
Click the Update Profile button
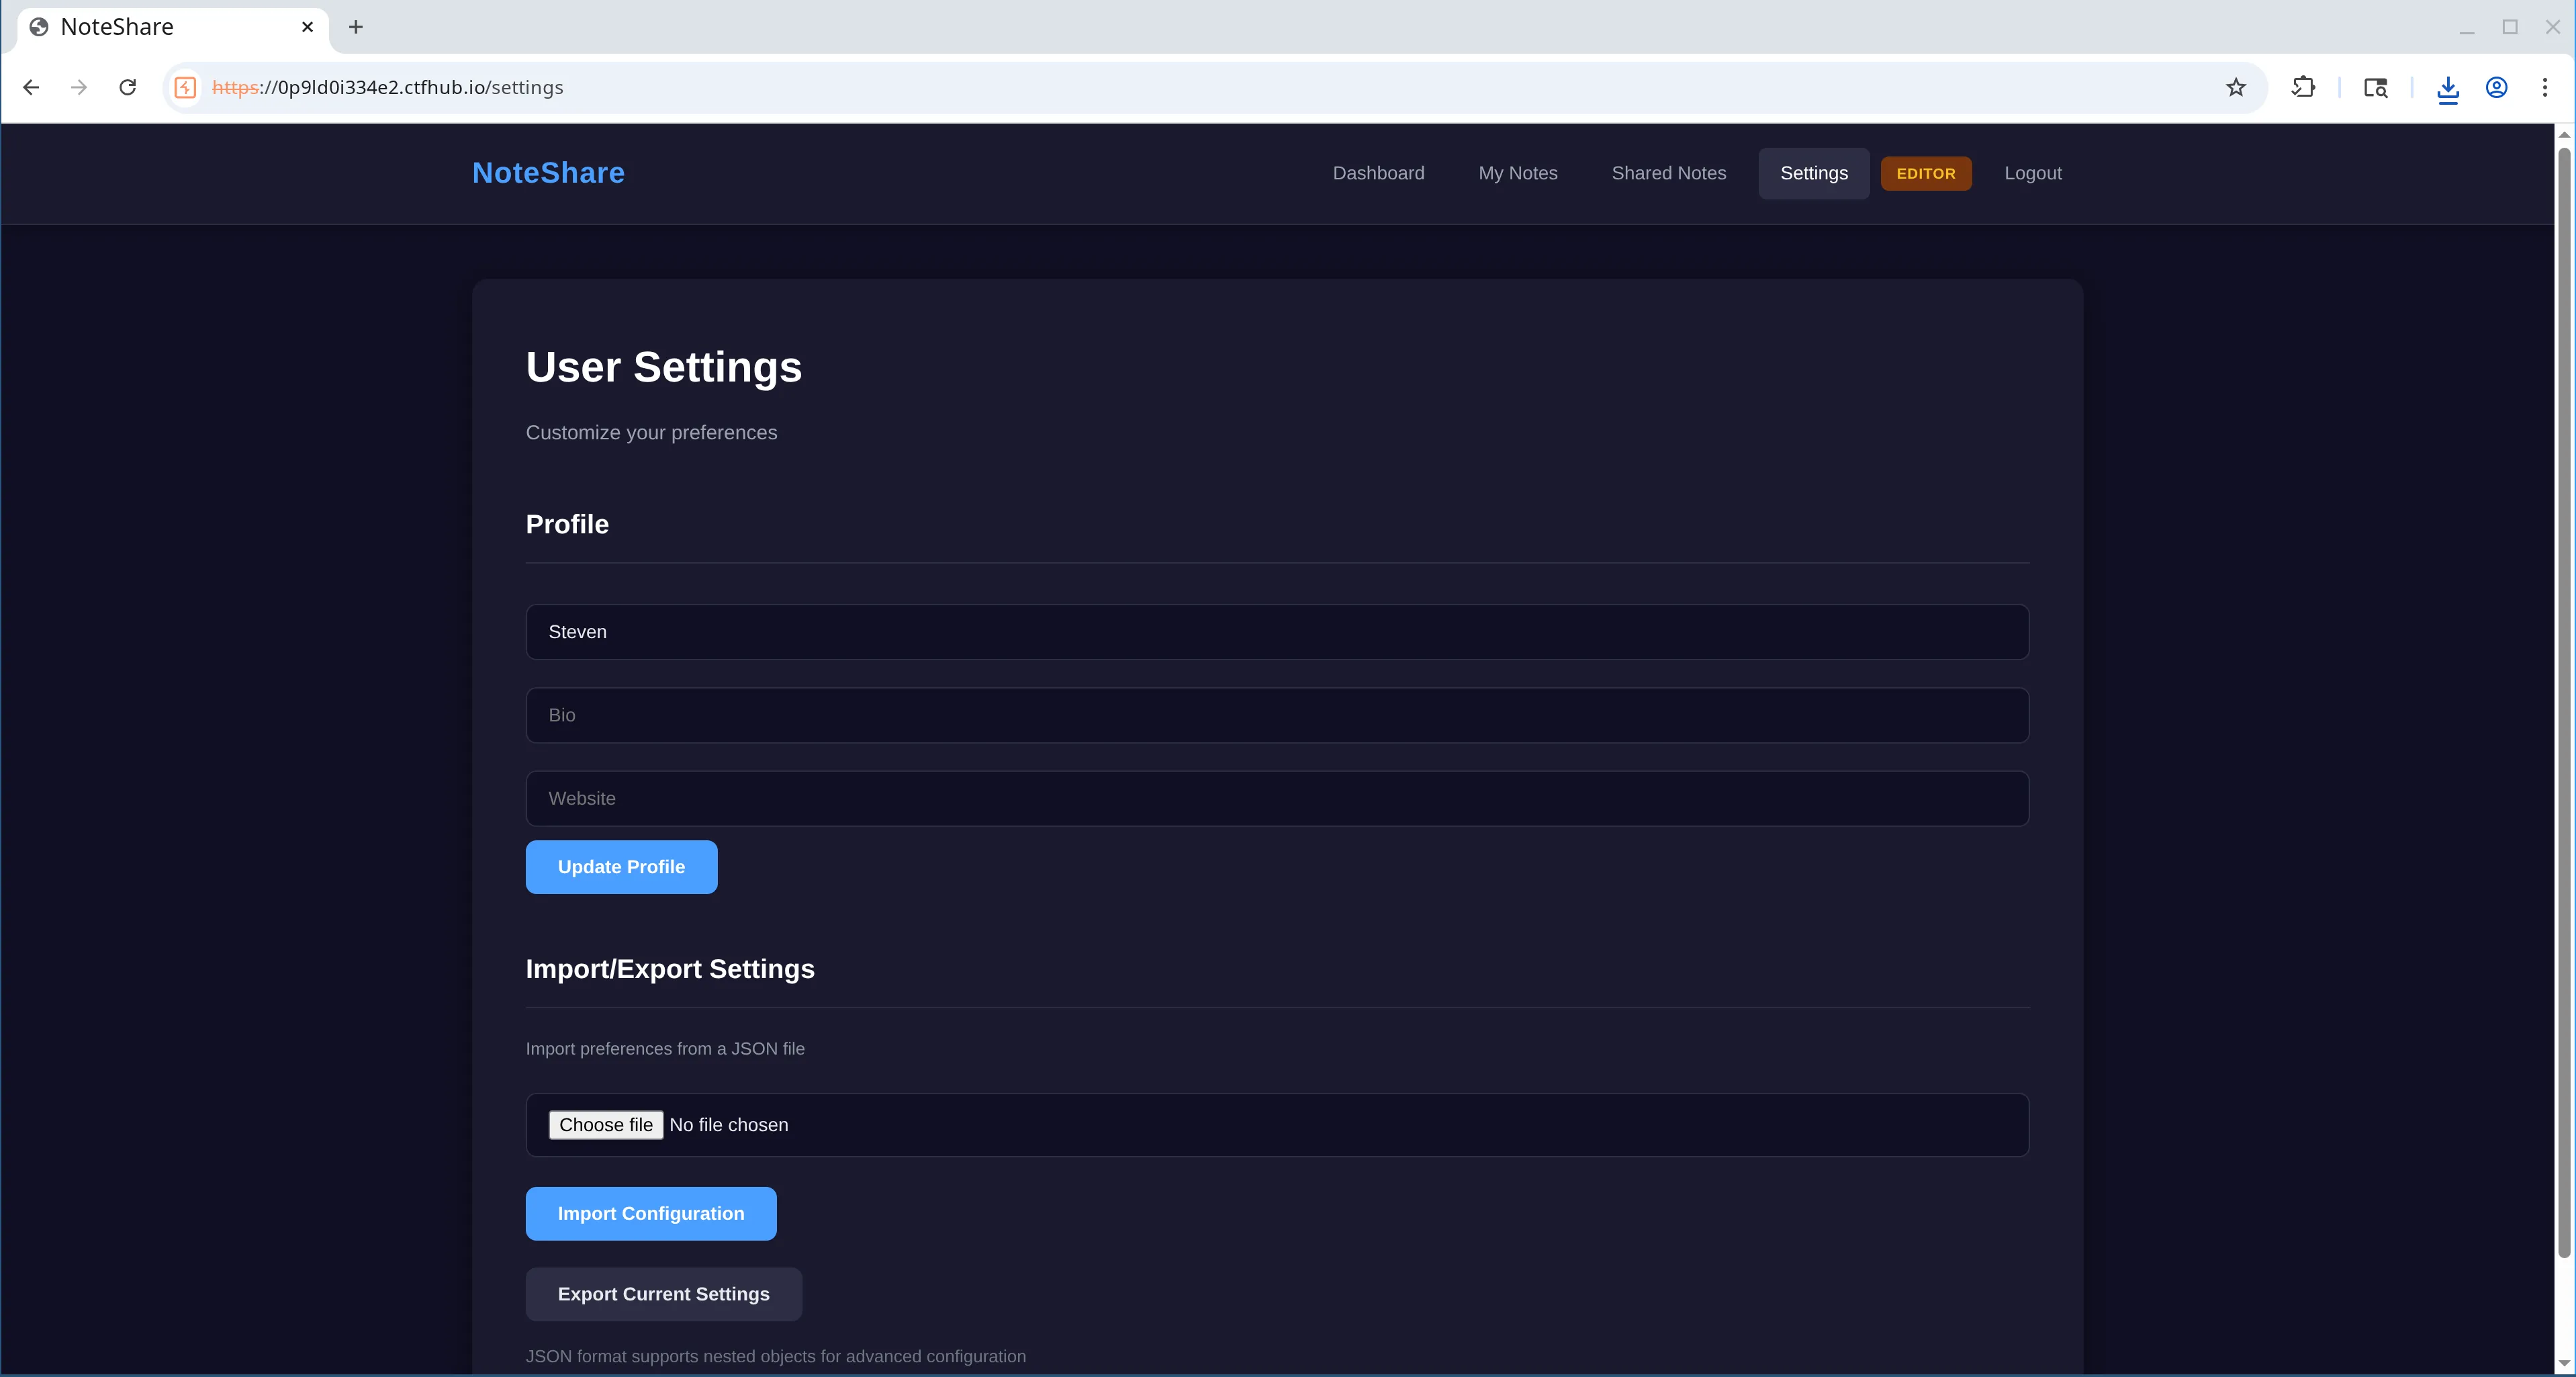point(621,866)
